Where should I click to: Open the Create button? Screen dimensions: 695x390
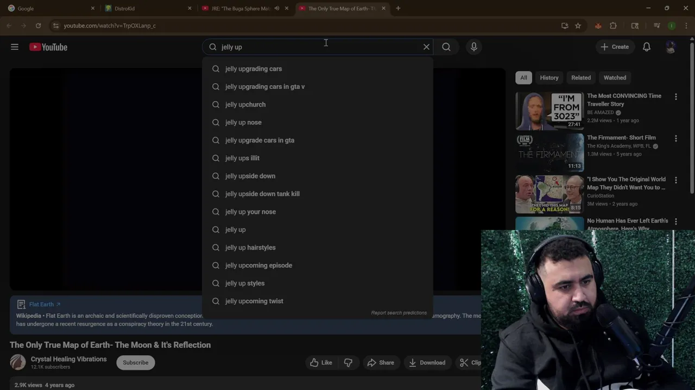pos(615,47)
